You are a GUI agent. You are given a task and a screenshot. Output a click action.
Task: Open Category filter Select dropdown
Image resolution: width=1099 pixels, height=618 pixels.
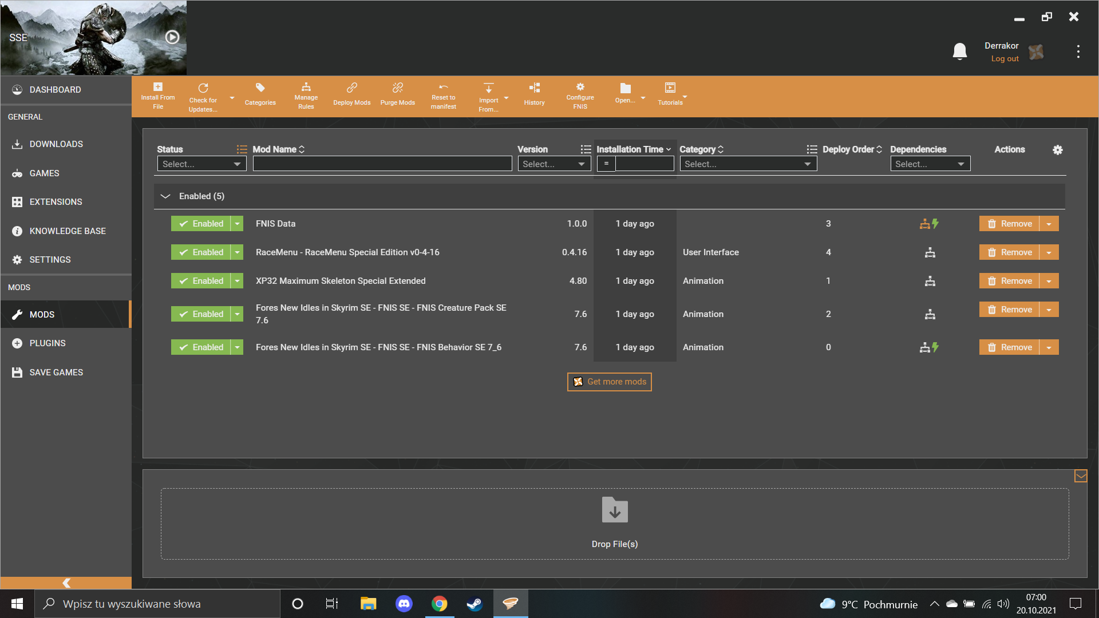point(748,164)
